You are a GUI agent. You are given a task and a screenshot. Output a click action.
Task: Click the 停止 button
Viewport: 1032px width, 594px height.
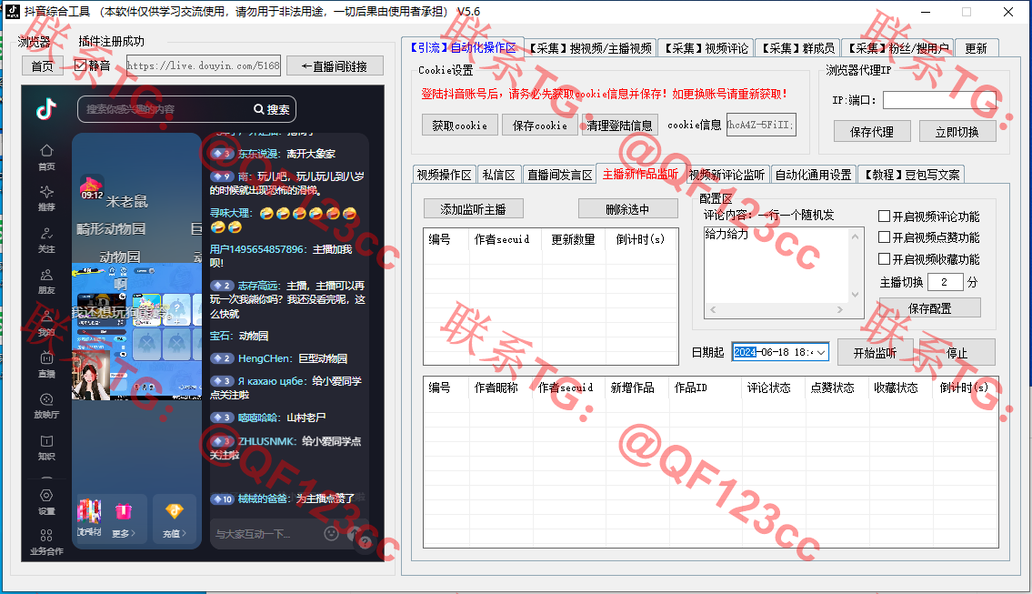pos(957,352)
